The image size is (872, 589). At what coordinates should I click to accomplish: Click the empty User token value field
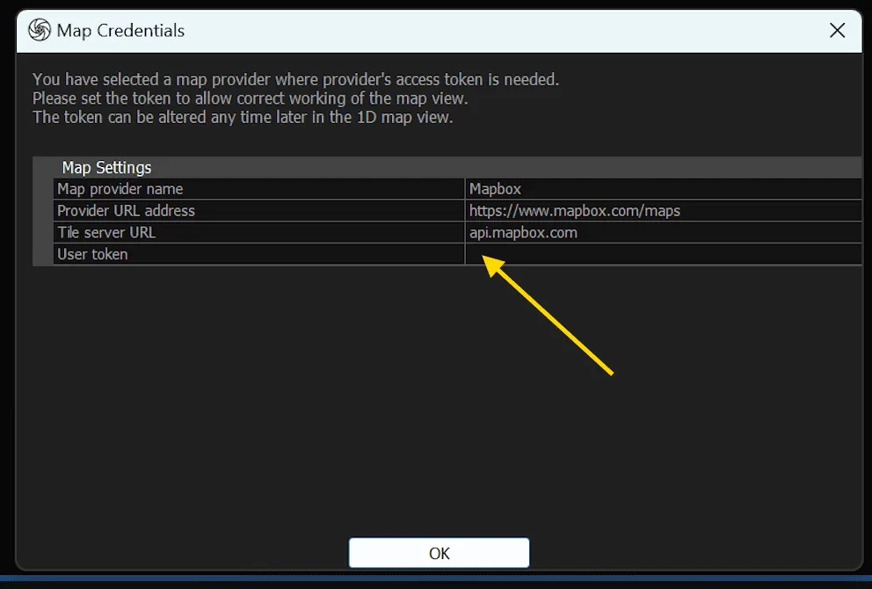click(663, 254)
